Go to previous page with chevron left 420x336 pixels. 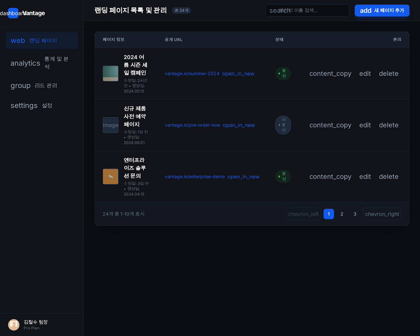(303, 214)
